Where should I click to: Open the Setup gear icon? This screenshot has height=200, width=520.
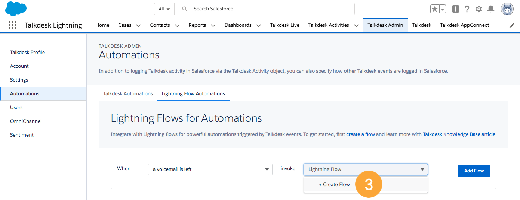(x=479, y=9)
